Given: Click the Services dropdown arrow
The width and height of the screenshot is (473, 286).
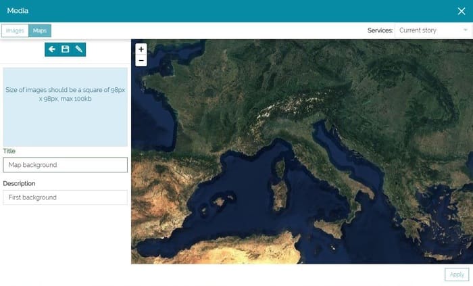Looking at the screenshot, I should pos(465,30).
